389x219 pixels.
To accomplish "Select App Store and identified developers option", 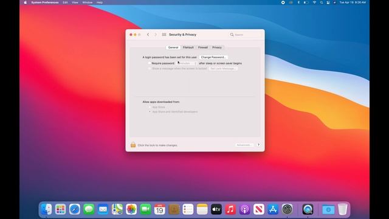I will 150,112.
